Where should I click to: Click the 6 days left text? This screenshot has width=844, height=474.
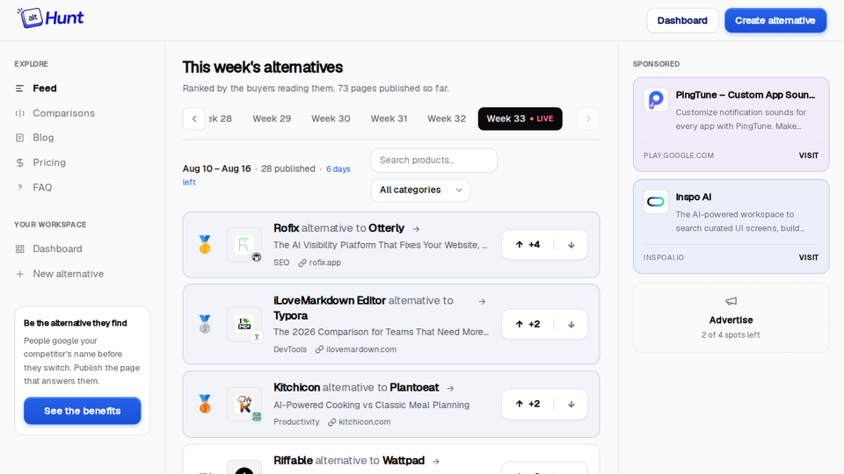tap(266, 176)
